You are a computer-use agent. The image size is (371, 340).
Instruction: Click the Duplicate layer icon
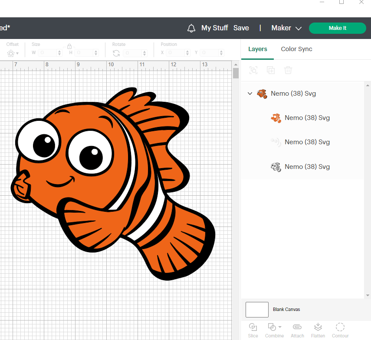click(271, 70)
